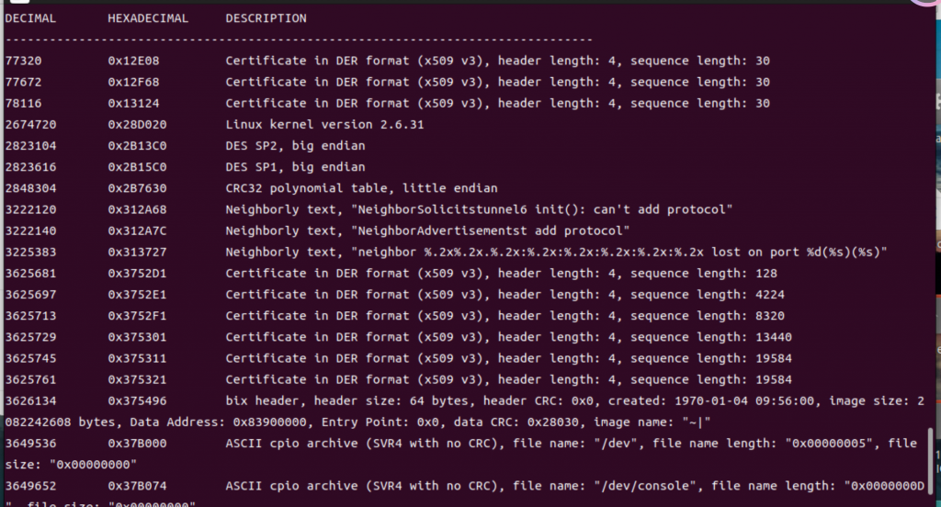The height and width of the screenshot is (507, 941).
Task: Click the certificate entry with sequence length 4224
Action: 505,294
